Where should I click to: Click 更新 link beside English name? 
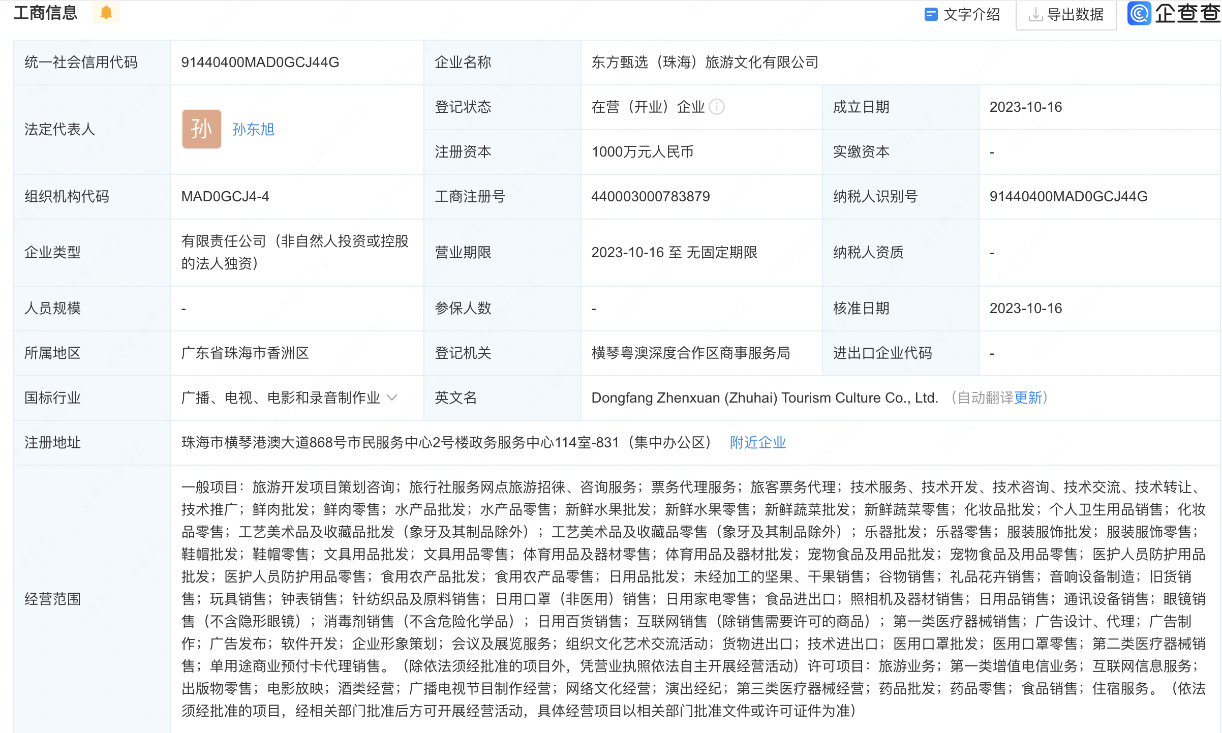point(1028,398)
